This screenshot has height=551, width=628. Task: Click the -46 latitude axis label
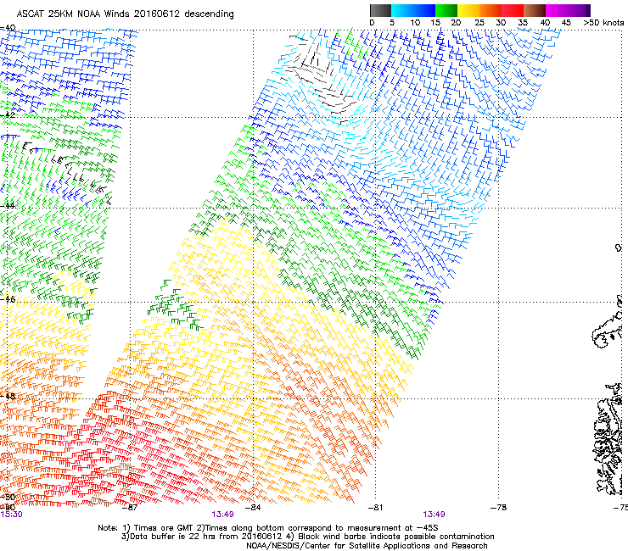(x=8, y=299)
